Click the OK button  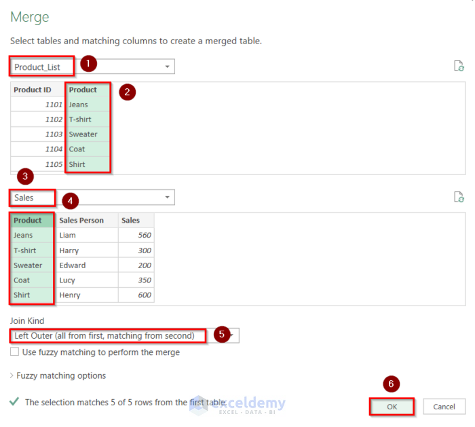coord(392,407)
